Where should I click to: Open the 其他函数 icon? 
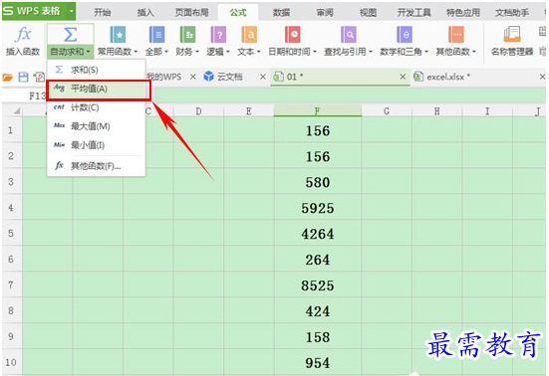click(456, 35)
